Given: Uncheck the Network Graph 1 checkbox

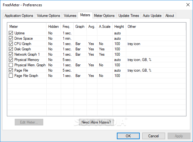Looking at the screenshot, I should click(x=11, y=54).
